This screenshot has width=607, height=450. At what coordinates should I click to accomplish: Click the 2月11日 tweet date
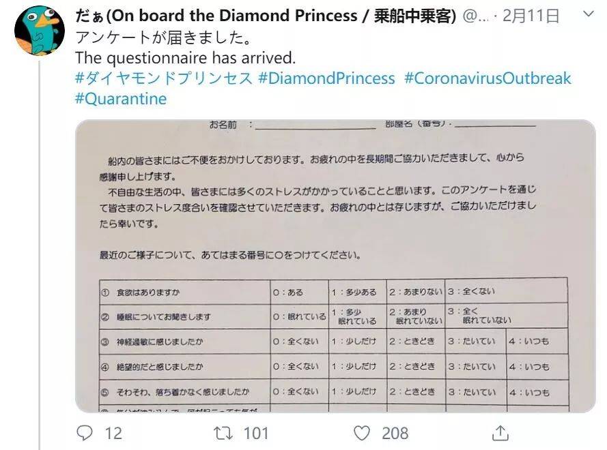[x=531, y=16]
